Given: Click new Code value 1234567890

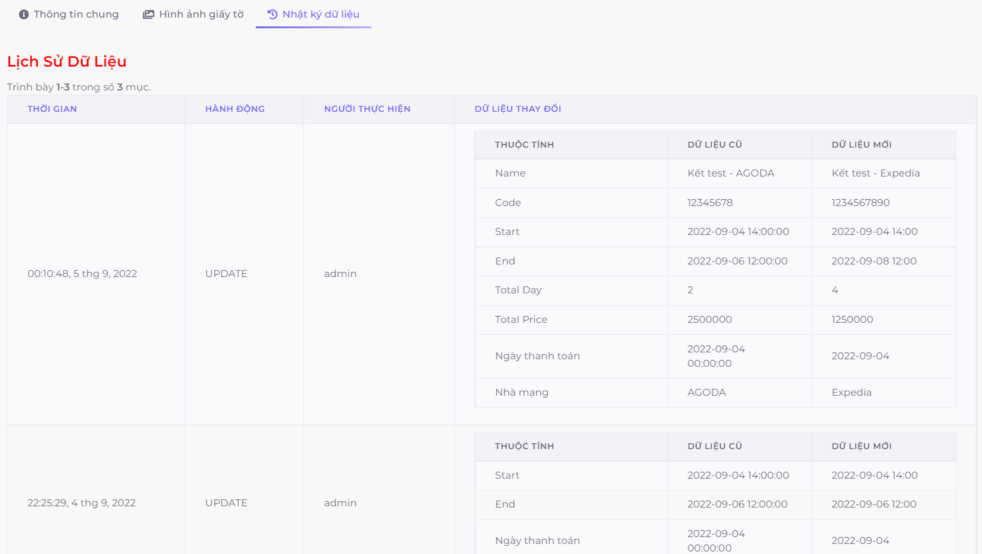Looking at the screenshot, I should [x=860, y=203].
